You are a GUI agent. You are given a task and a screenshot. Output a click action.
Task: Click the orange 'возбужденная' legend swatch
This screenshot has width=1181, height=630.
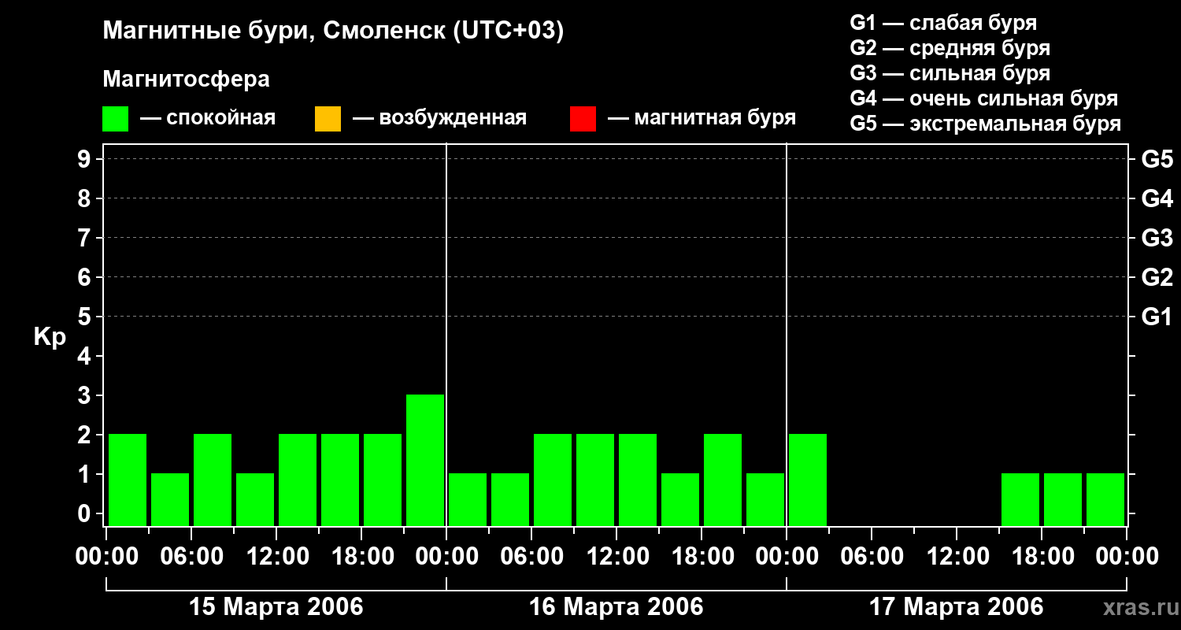click(328, 119)
